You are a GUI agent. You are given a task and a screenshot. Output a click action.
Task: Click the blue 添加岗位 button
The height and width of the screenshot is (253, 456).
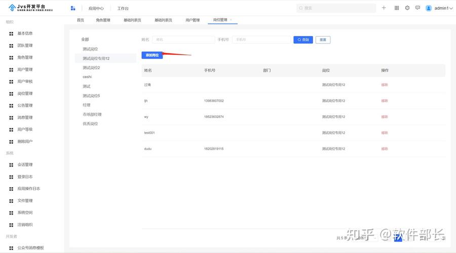152,55
